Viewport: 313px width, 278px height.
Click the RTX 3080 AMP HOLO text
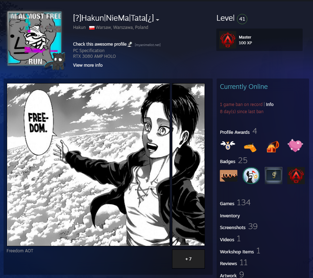click(95, 56)
